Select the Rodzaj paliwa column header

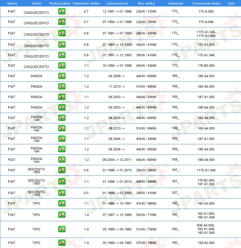pos(60,3)
